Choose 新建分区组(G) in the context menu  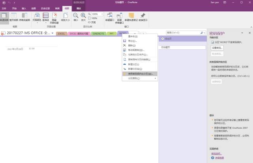coord(140,69)
